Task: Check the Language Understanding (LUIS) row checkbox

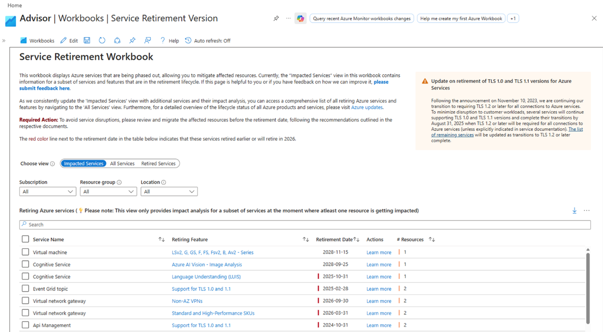Action: [x=25, y=276]
